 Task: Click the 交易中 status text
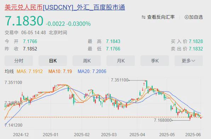[12, 32]
